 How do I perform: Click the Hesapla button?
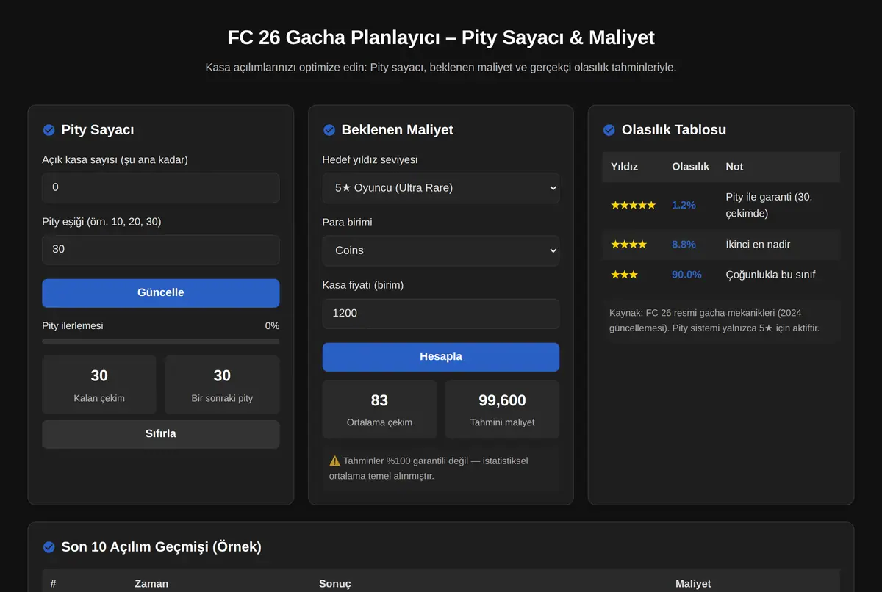point(441,357)
